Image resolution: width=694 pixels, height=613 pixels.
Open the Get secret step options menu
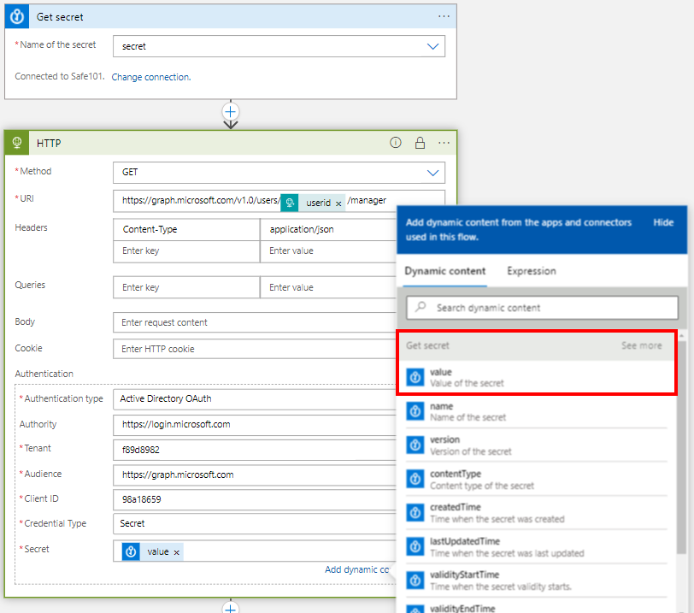click(x=444, y=16)
